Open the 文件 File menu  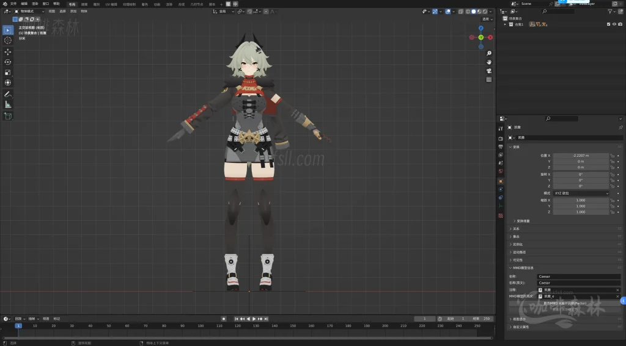(13, 4)
